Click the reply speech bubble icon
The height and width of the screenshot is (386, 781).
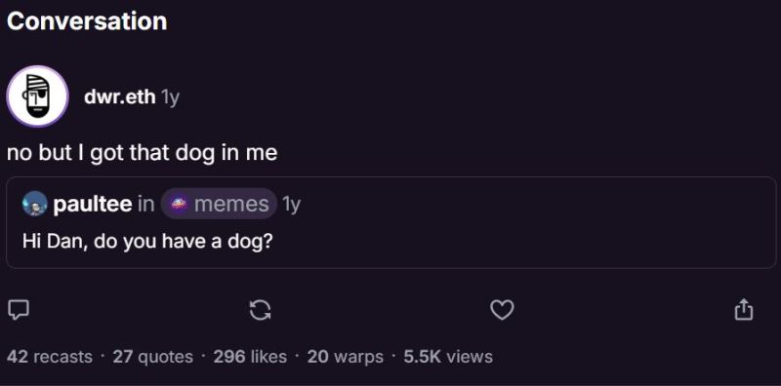[x=19, y=310]
